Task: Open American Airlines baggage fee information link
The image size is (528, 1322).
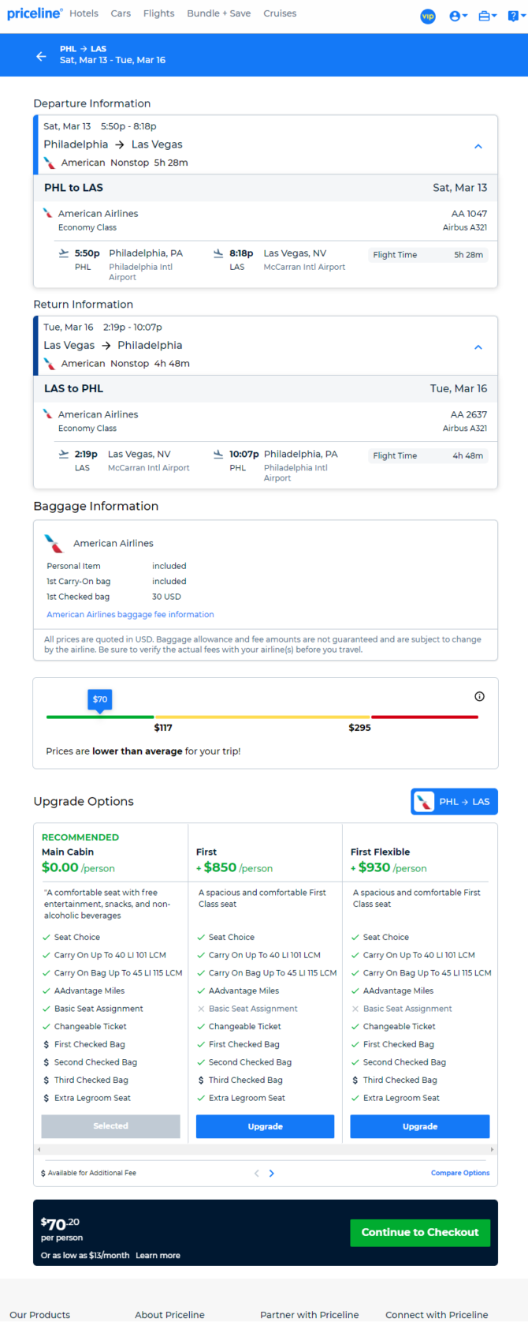Action: click(130, 614)
